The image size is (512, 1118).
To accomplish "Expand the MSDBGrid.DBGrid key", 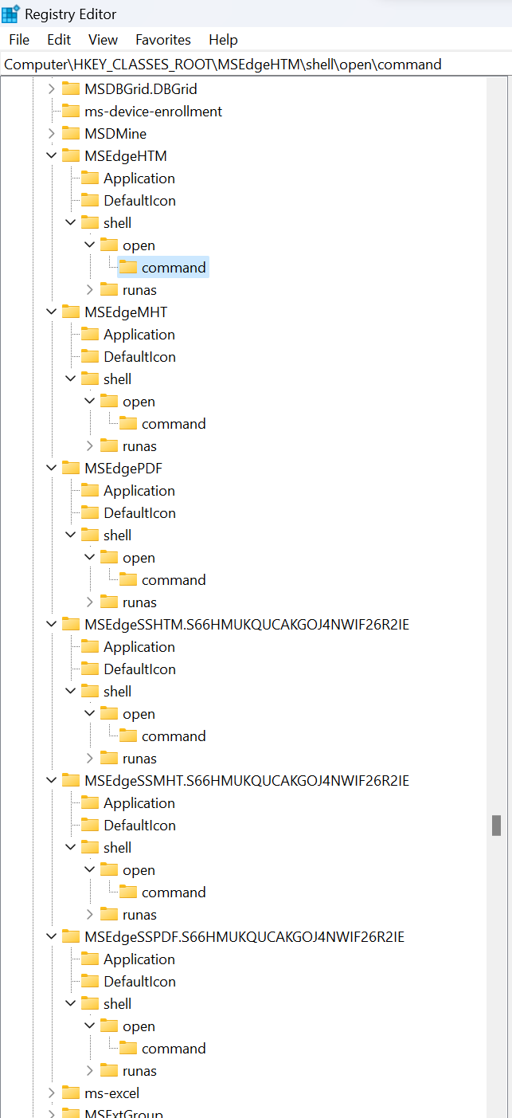I will [x=52, y=89].
